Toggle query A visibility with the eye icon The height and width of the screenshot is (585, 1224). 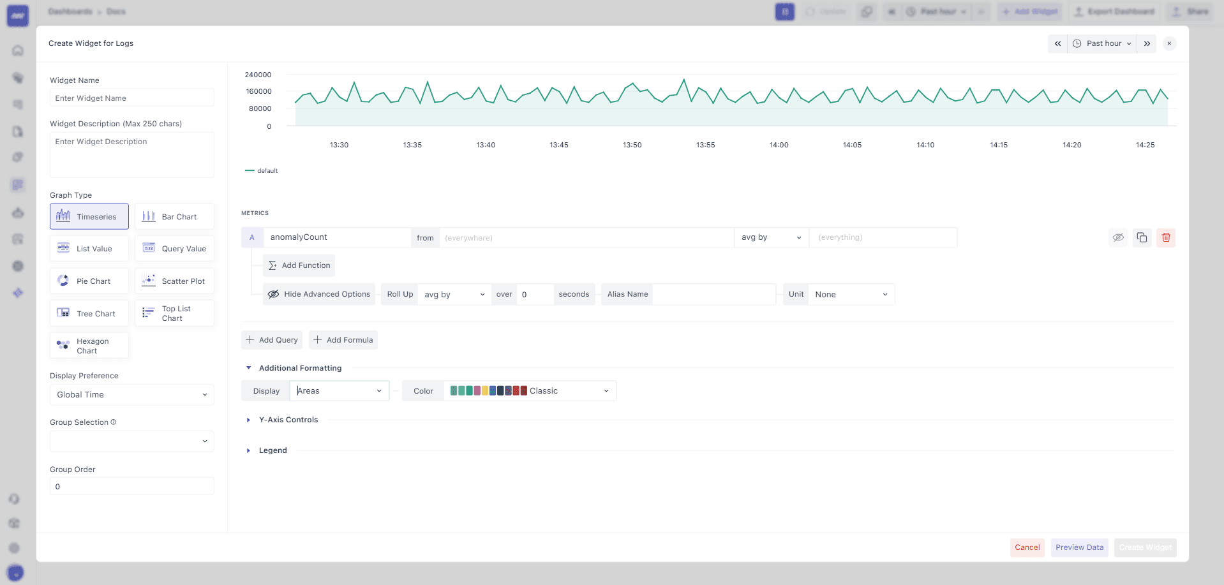[1118, 237]
